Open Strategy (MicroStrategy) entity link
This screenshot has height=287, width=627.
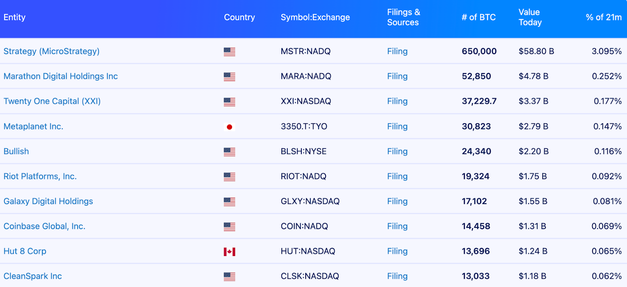click(51, 51)
